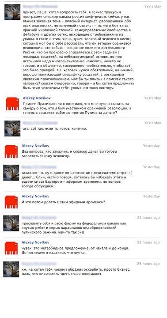Select "23 hours ago" timestamp on "Чувак" message
Viewport: 167px width, 318px height.
click(148, 242)
